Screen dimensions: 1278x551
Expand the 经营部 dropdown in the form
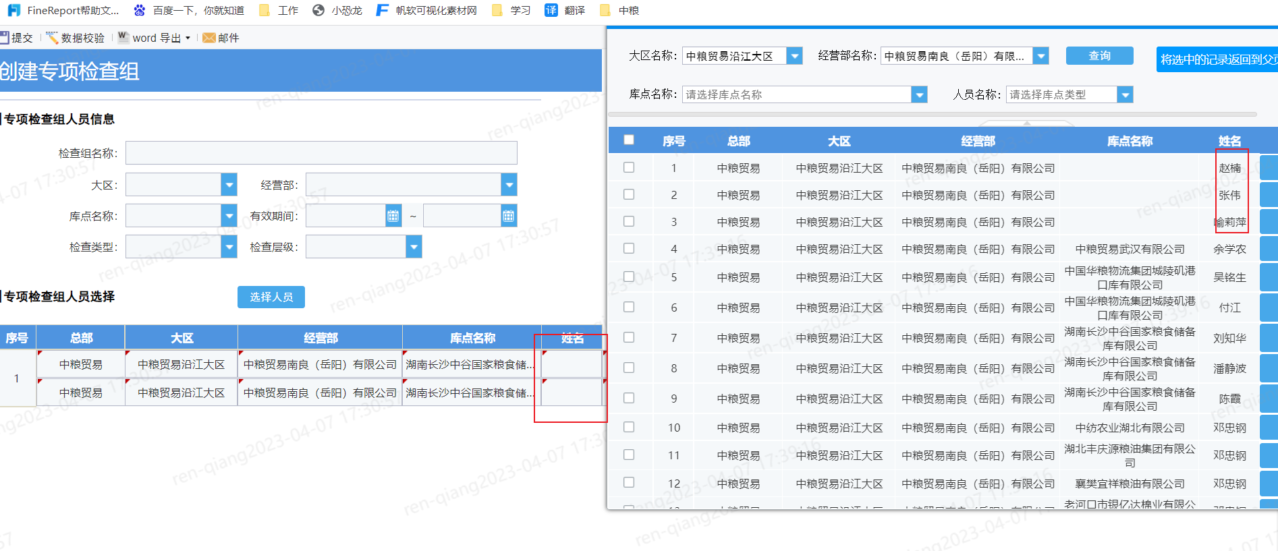(509, 184)
